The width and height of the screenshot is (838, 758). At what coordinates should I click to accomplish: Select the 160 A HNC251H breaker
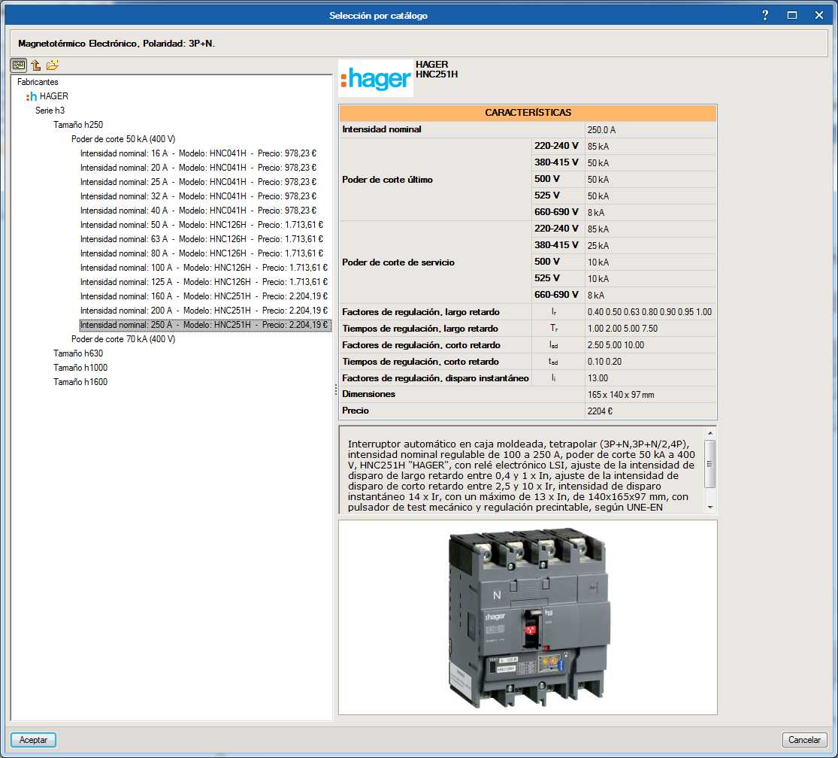(204, 296)
